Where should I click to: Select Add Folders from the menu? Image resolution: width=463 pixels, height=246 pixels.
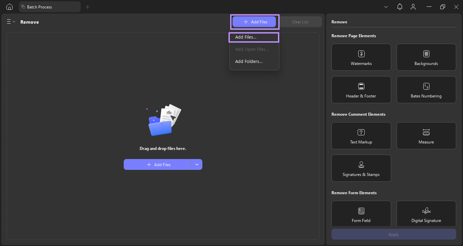coord(248,61)
